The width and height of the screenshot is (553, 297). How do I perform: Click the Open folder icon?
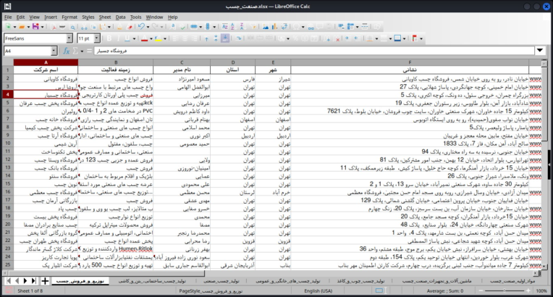(22, 27)
